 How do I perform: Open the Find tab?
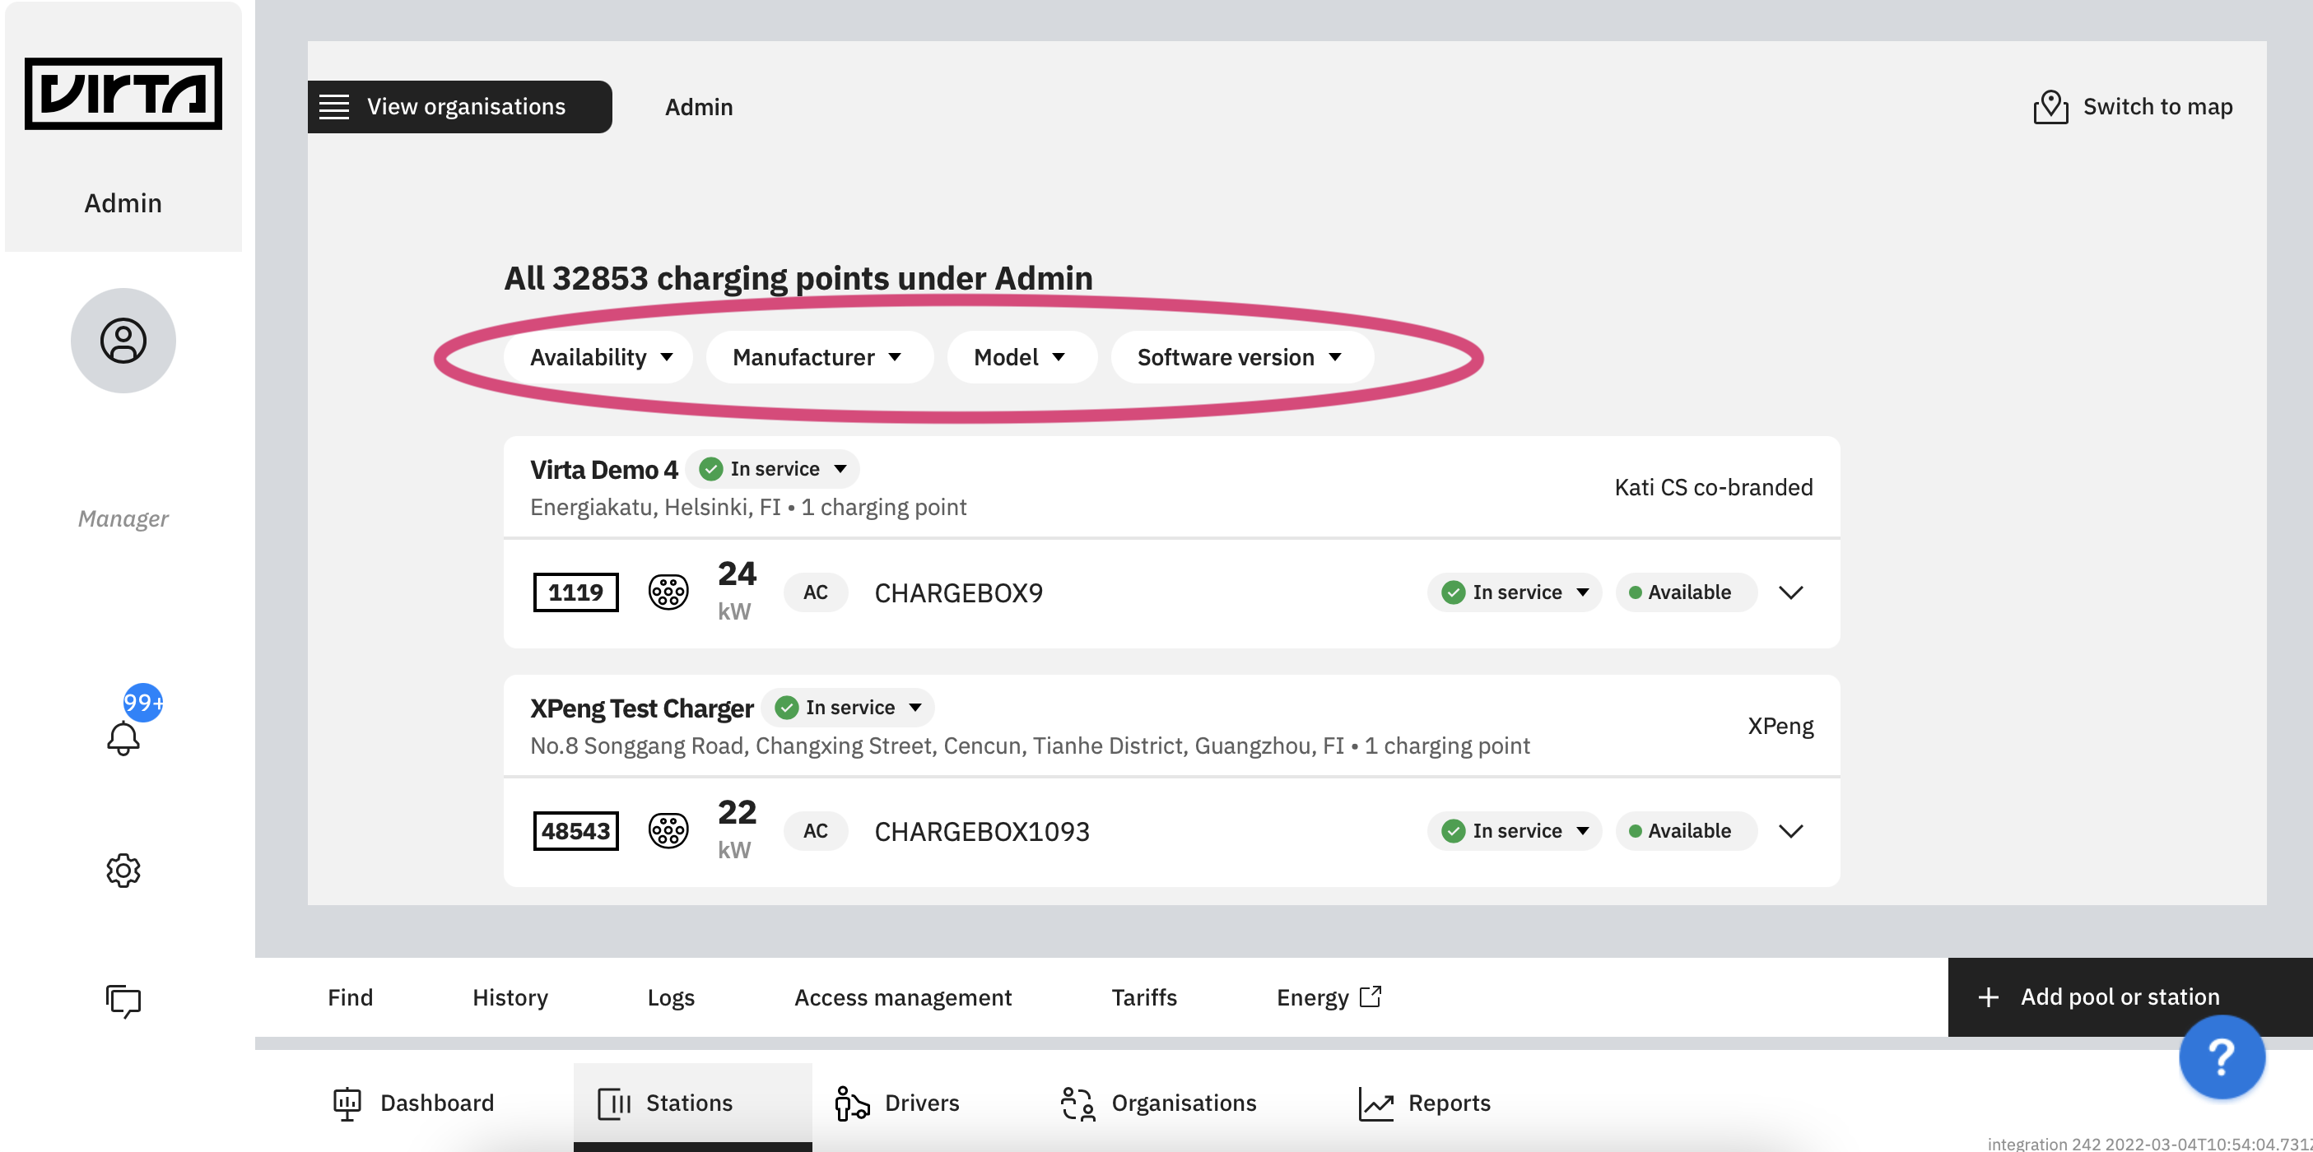[350, 997]
